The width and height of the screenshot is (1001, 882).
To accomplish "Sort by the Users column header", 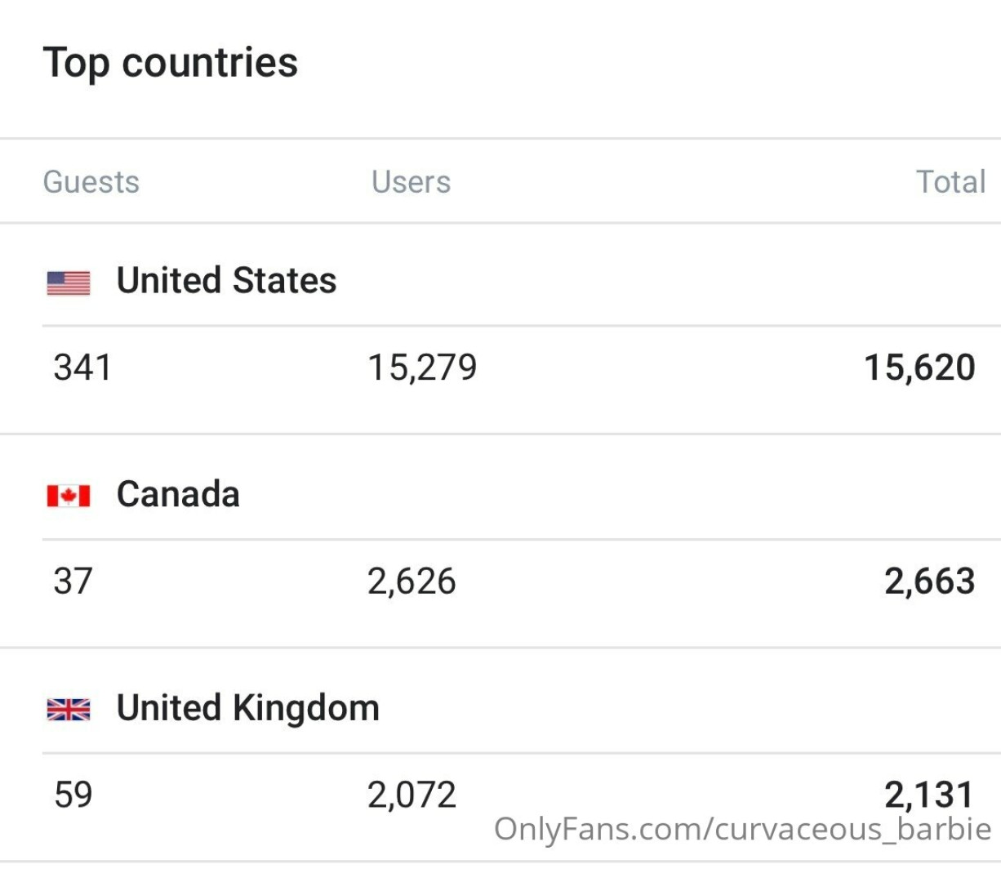I will [x=411, y=181].
